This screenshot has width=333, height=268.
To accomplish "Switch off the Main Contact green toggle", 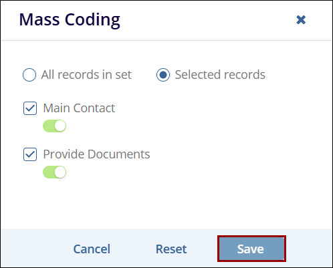I will [x=55, y=126].
